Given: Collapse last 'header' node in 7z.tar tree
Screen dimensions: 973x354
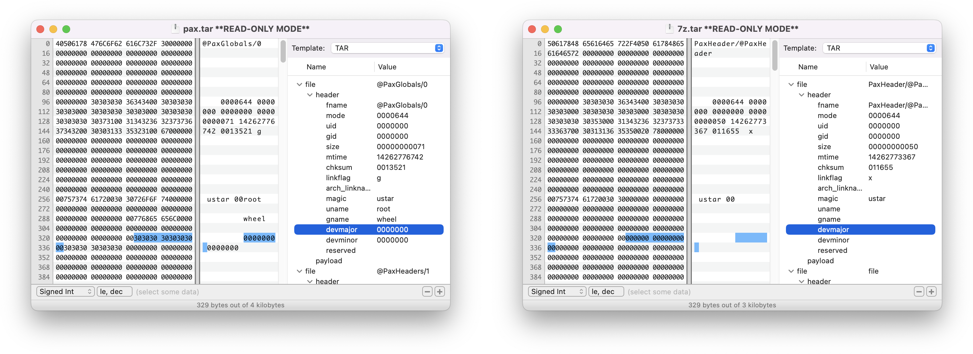Looking at the screenshot, I should pos(802,281).
